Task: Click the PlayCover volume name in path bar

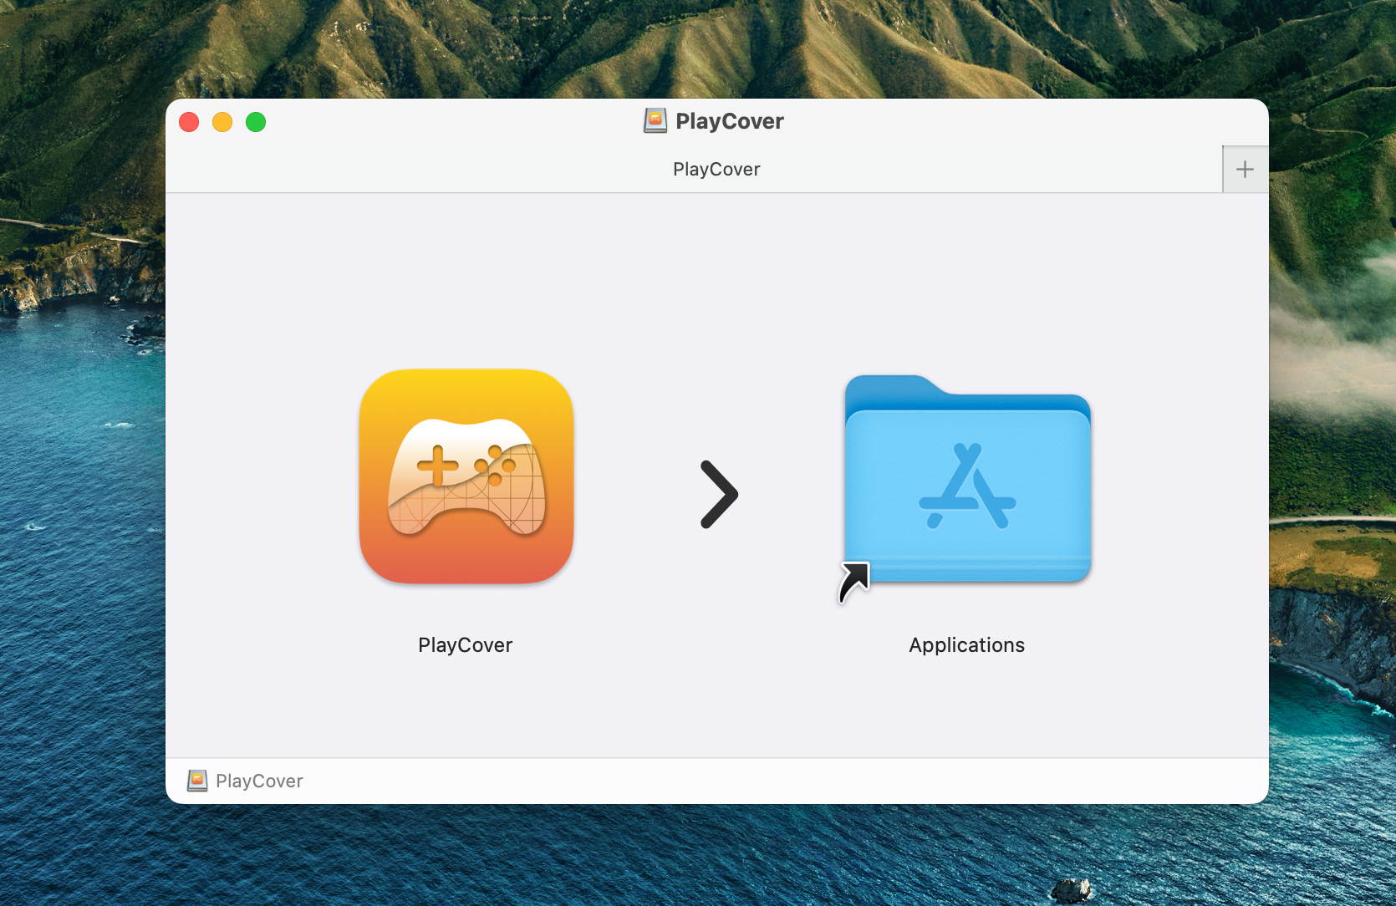Action: (x=259, y=781)
